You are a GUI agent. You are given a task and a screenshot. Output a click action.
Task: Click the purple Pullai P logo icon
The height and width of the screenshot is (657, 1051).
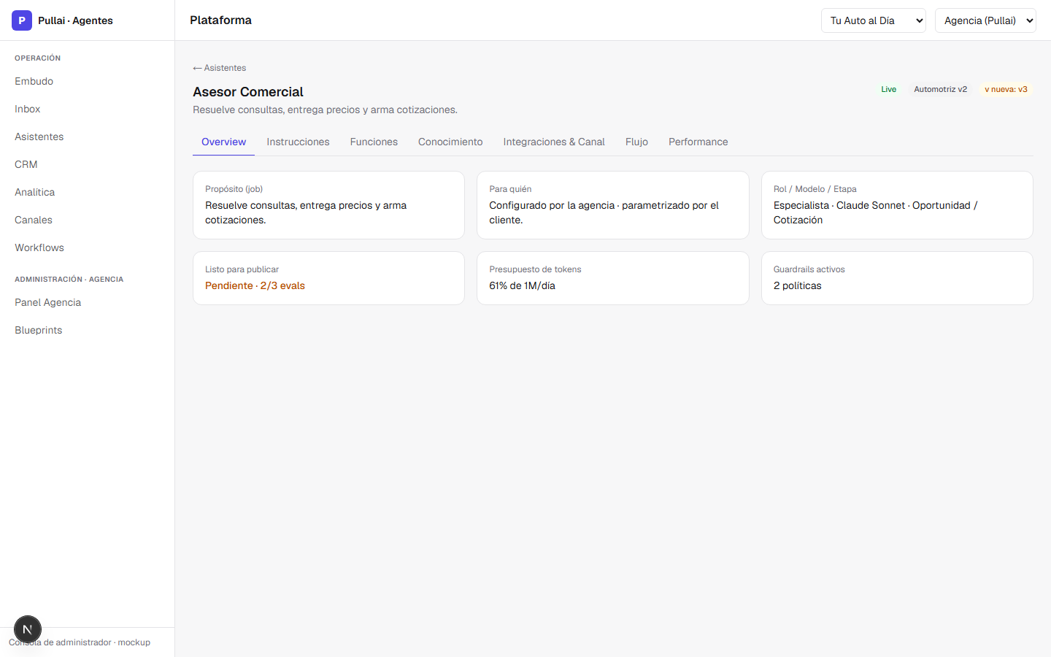click(22, 20)
